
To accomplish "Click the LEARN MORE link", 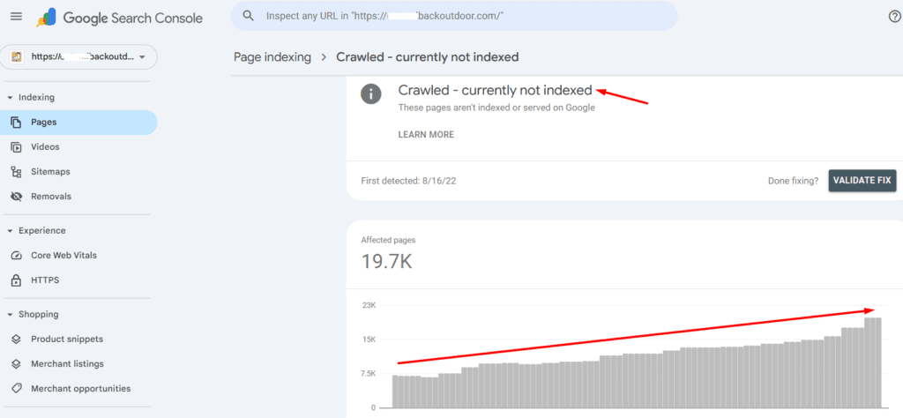I will [426, 135].
